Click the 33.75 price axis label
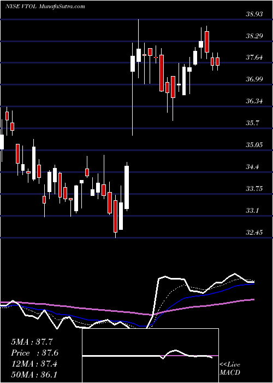The height and width of the screenshot is (383, 273). pyautogui.click(x=254, y=188)
